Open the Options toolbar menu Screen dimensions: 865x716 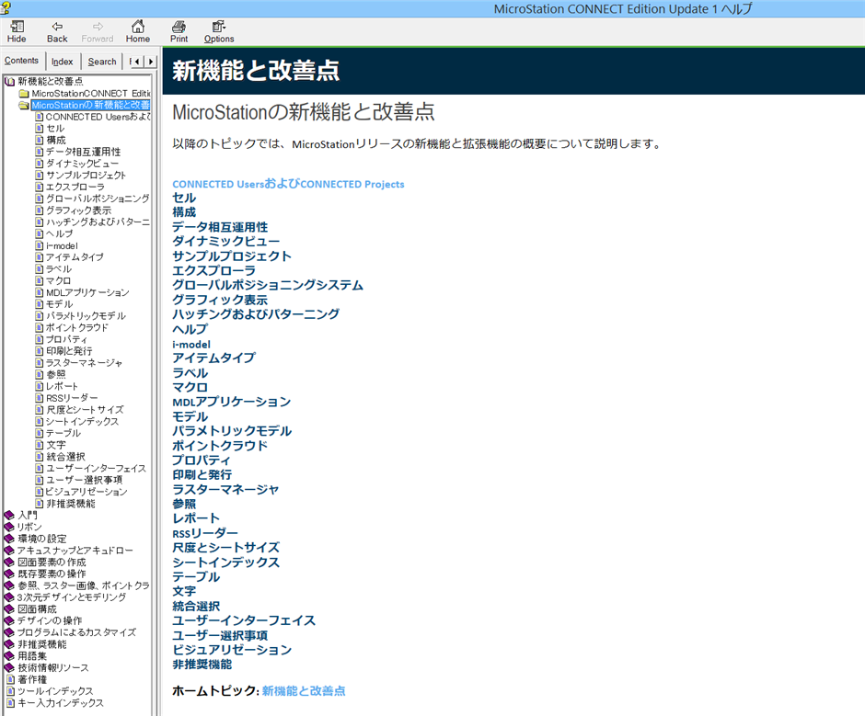click(219, 32)
